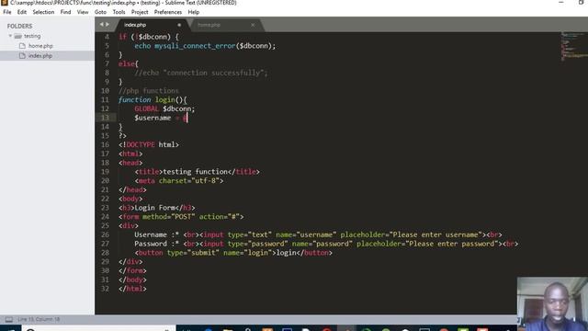Viewport: 588px width, 331px height.
Task: Switch to the home.php tab
Action: 225,25
